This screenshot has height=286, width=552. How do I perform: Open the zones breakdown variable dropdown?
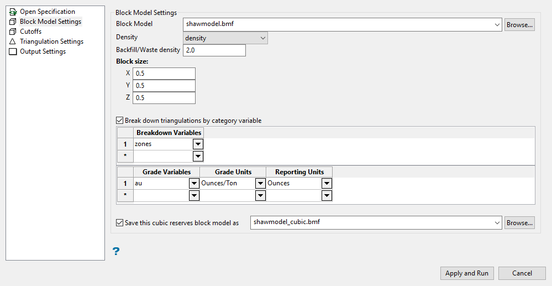point(198,144)
